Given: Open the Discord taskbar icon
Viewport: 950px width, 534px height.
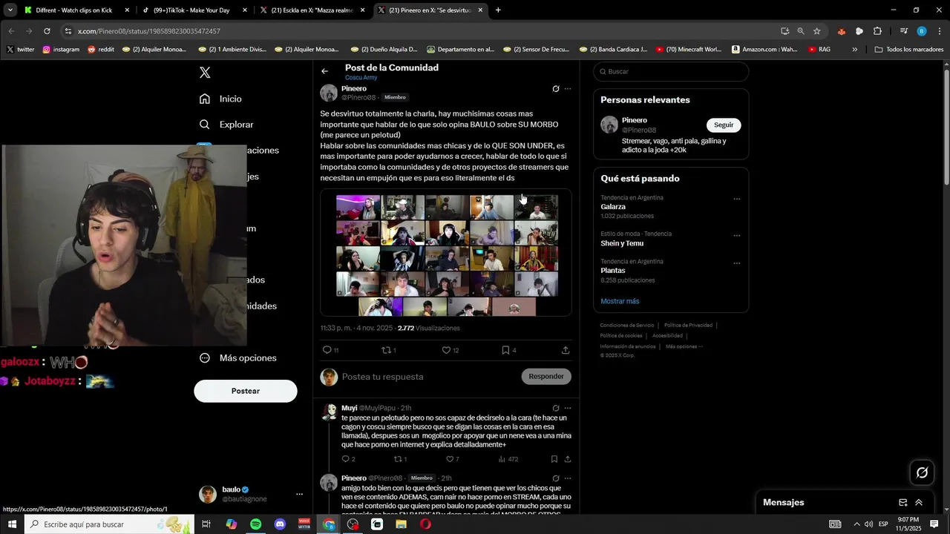Looking at the screenshot, I should (x=280, y=524).
